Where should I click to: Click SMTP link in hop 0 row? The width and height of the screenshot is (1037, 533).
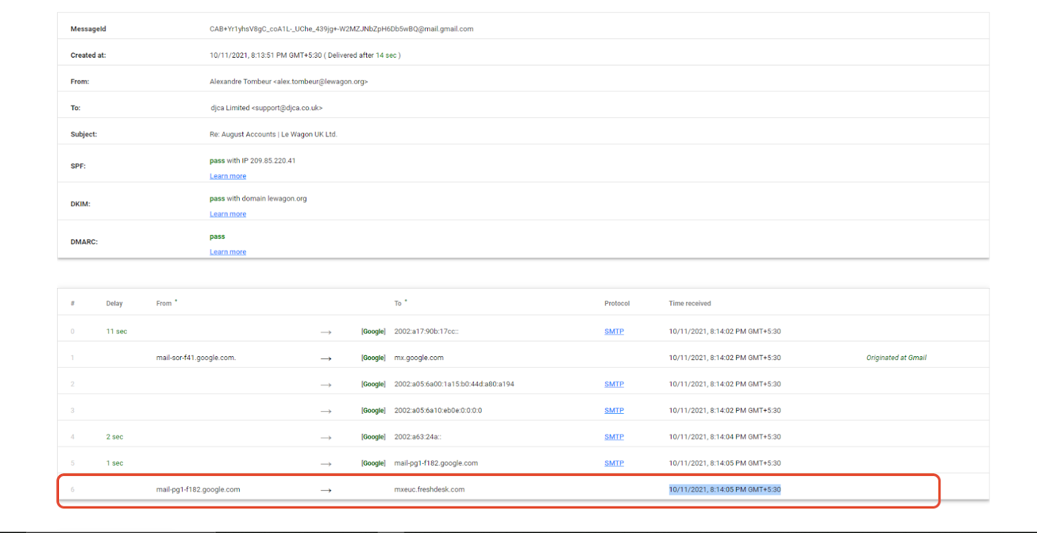coord(614,332)
